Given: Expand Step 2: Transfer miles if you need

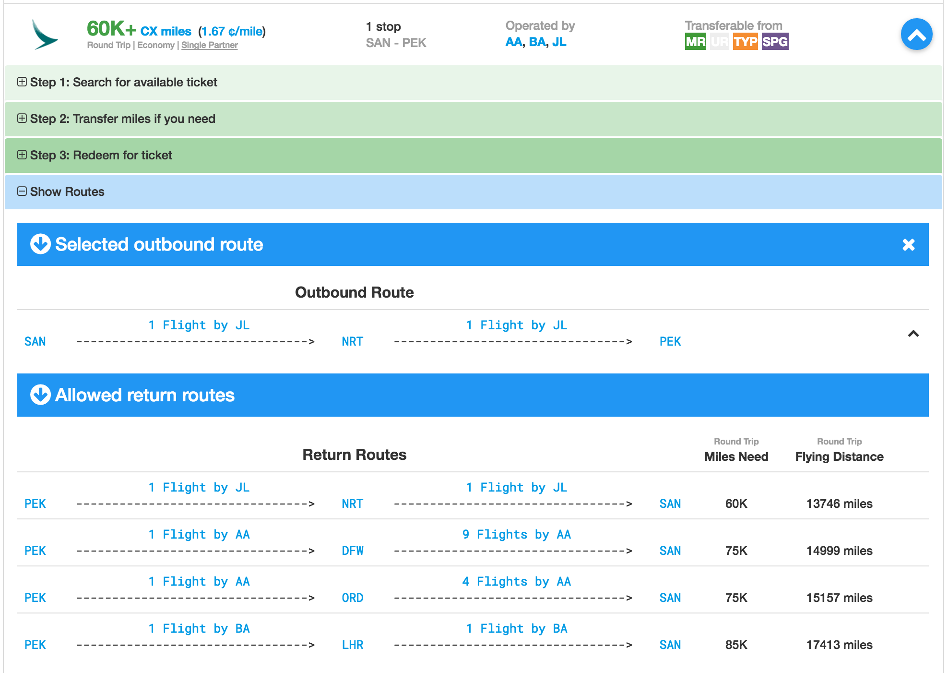Looking at the screenshot, I should pyautogui.click(x=474, y=119).
